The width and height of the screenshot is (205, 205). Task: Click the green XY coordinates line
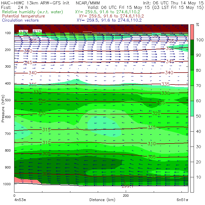click(107, 12)
